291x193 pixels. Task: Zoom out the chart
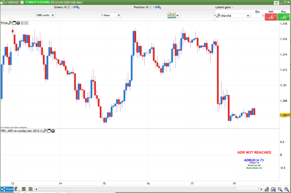click(x=280, y=189)
